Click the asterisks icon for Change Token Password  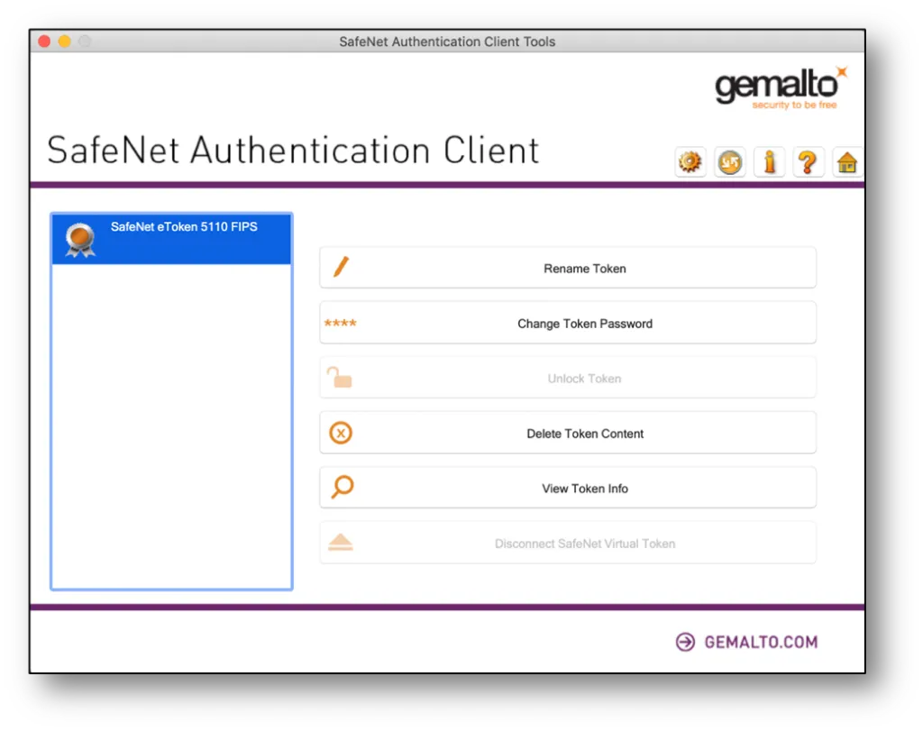point(340,324)
